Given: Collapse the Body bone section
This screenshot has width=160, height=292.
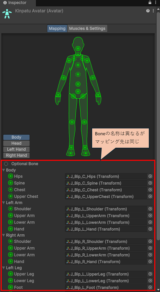Looking at the screenshot, I should [4, 170].
